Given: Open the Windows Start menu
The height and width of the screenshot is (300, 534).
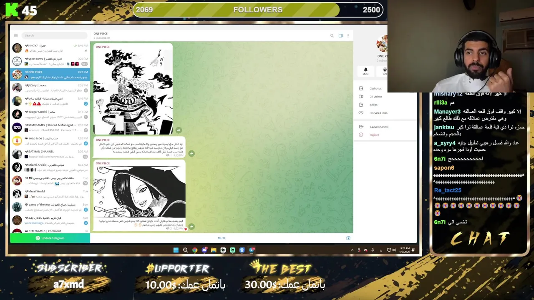Looking at the screenshot, I should 176,250.
